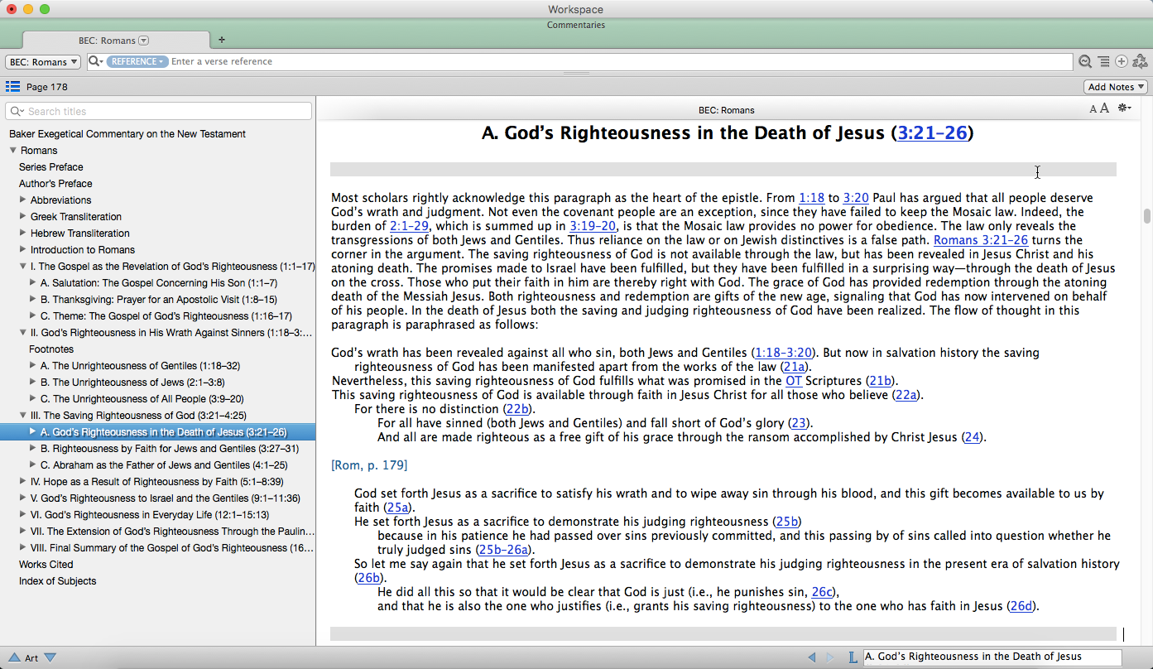This screenshot has height=669, width=1153.
Task: Select Works Cited in contents
Action: (x=46, y=565)
